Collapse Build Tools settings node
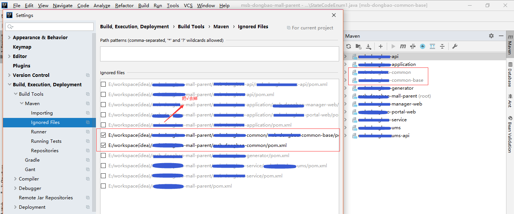 15,94
